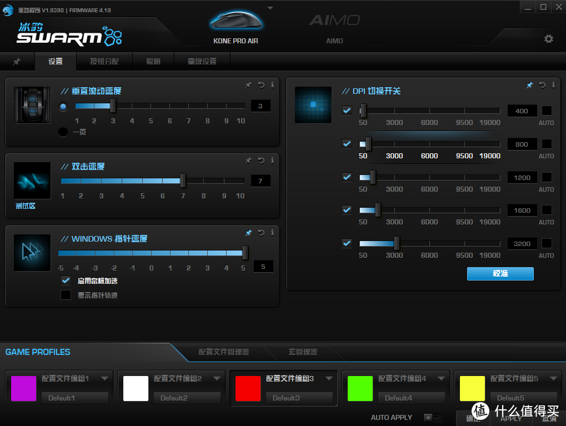Unpin the WINDOWS 指针速度 panel
566x426 pixels.
248,233
